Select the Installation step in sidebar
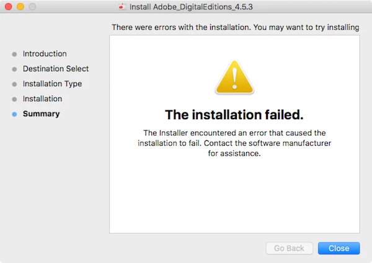This screenshot has width=372, height=263. pyautogui.click(x=42, y=99)
